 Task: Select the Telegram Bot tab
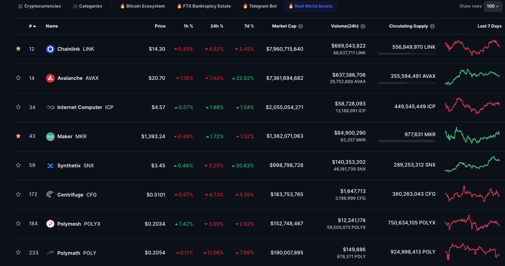pyautogui.click(x=259, y=6)
